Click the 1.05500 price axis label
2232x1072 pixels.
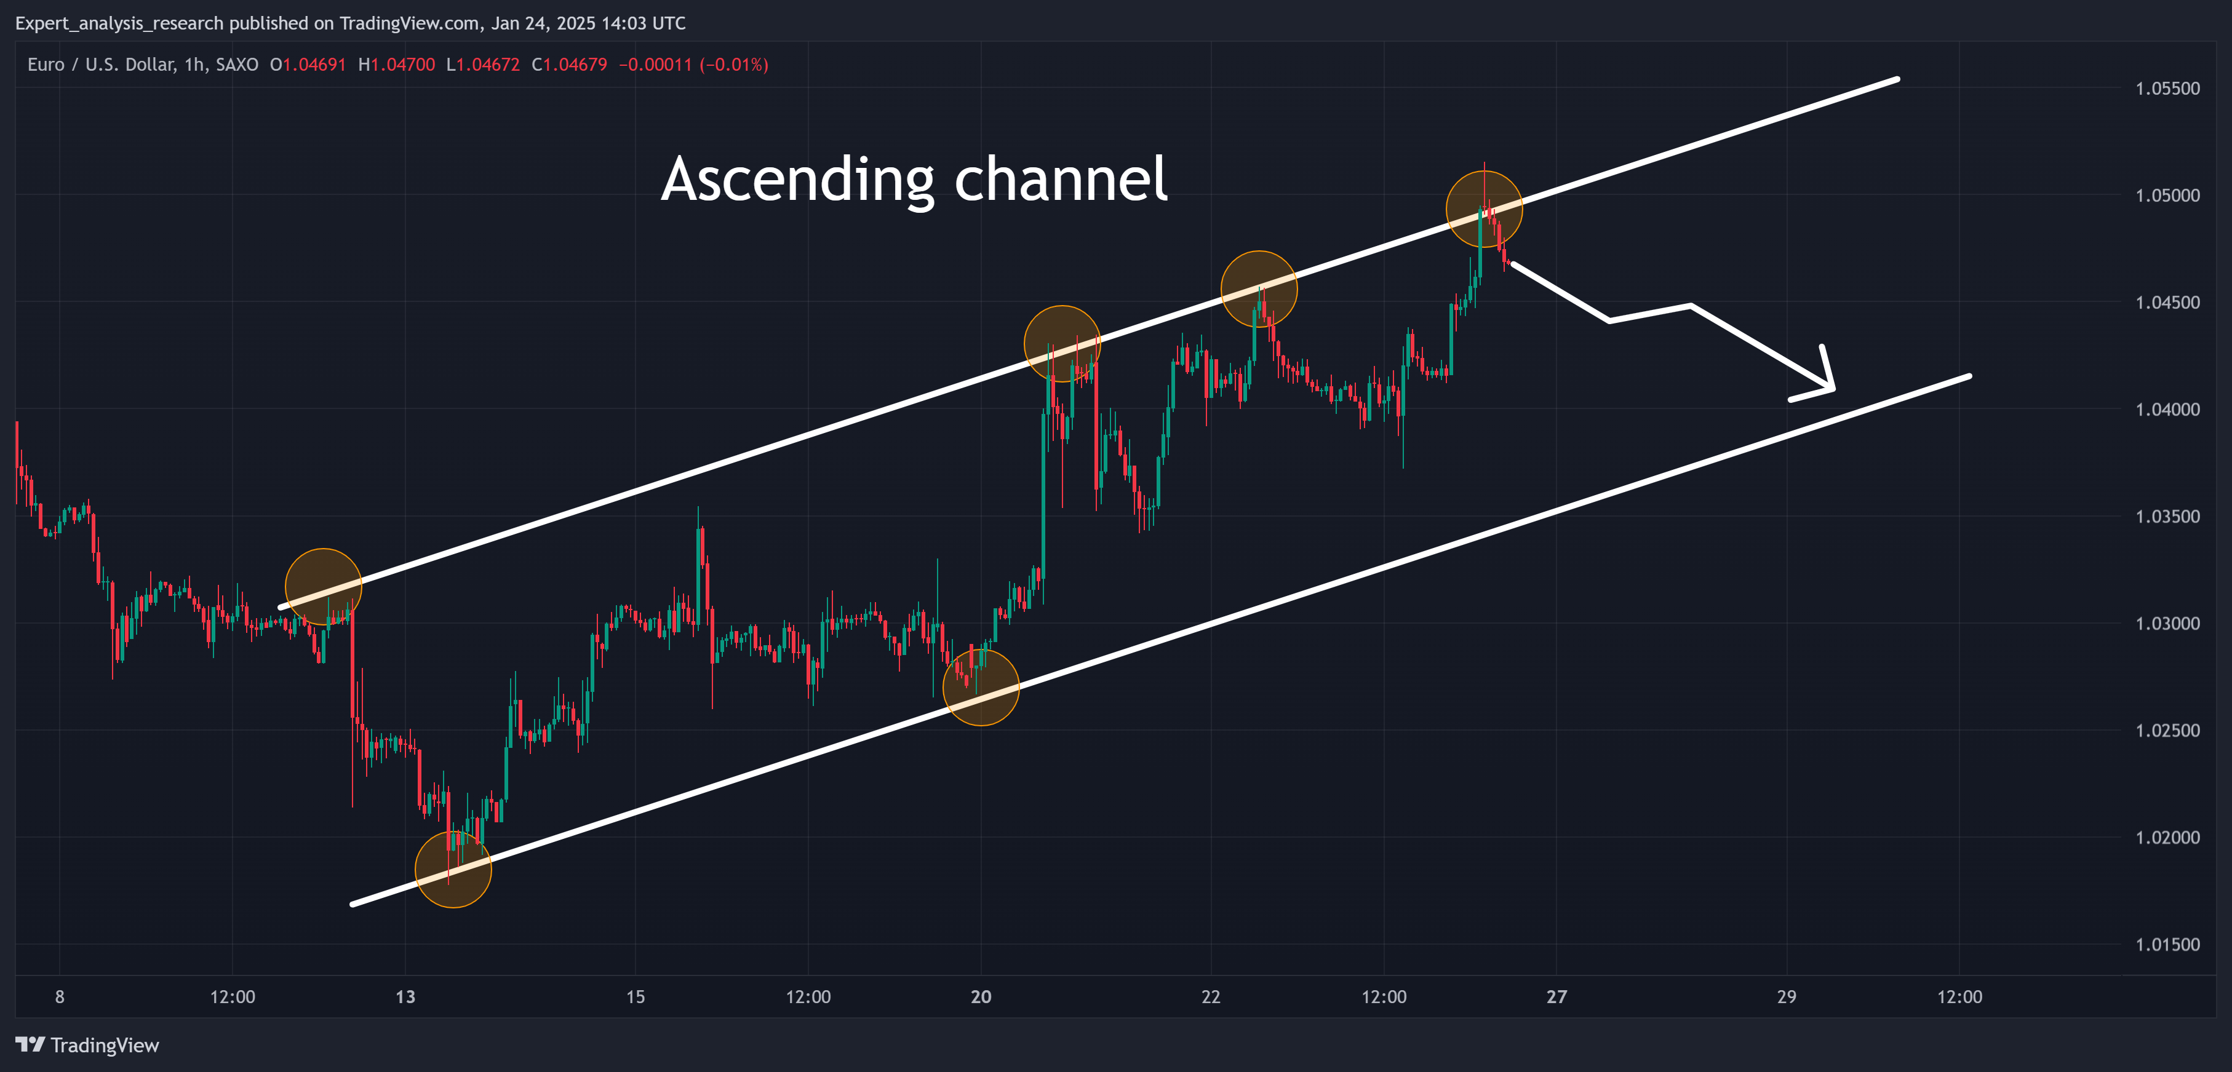point(2167,89)
